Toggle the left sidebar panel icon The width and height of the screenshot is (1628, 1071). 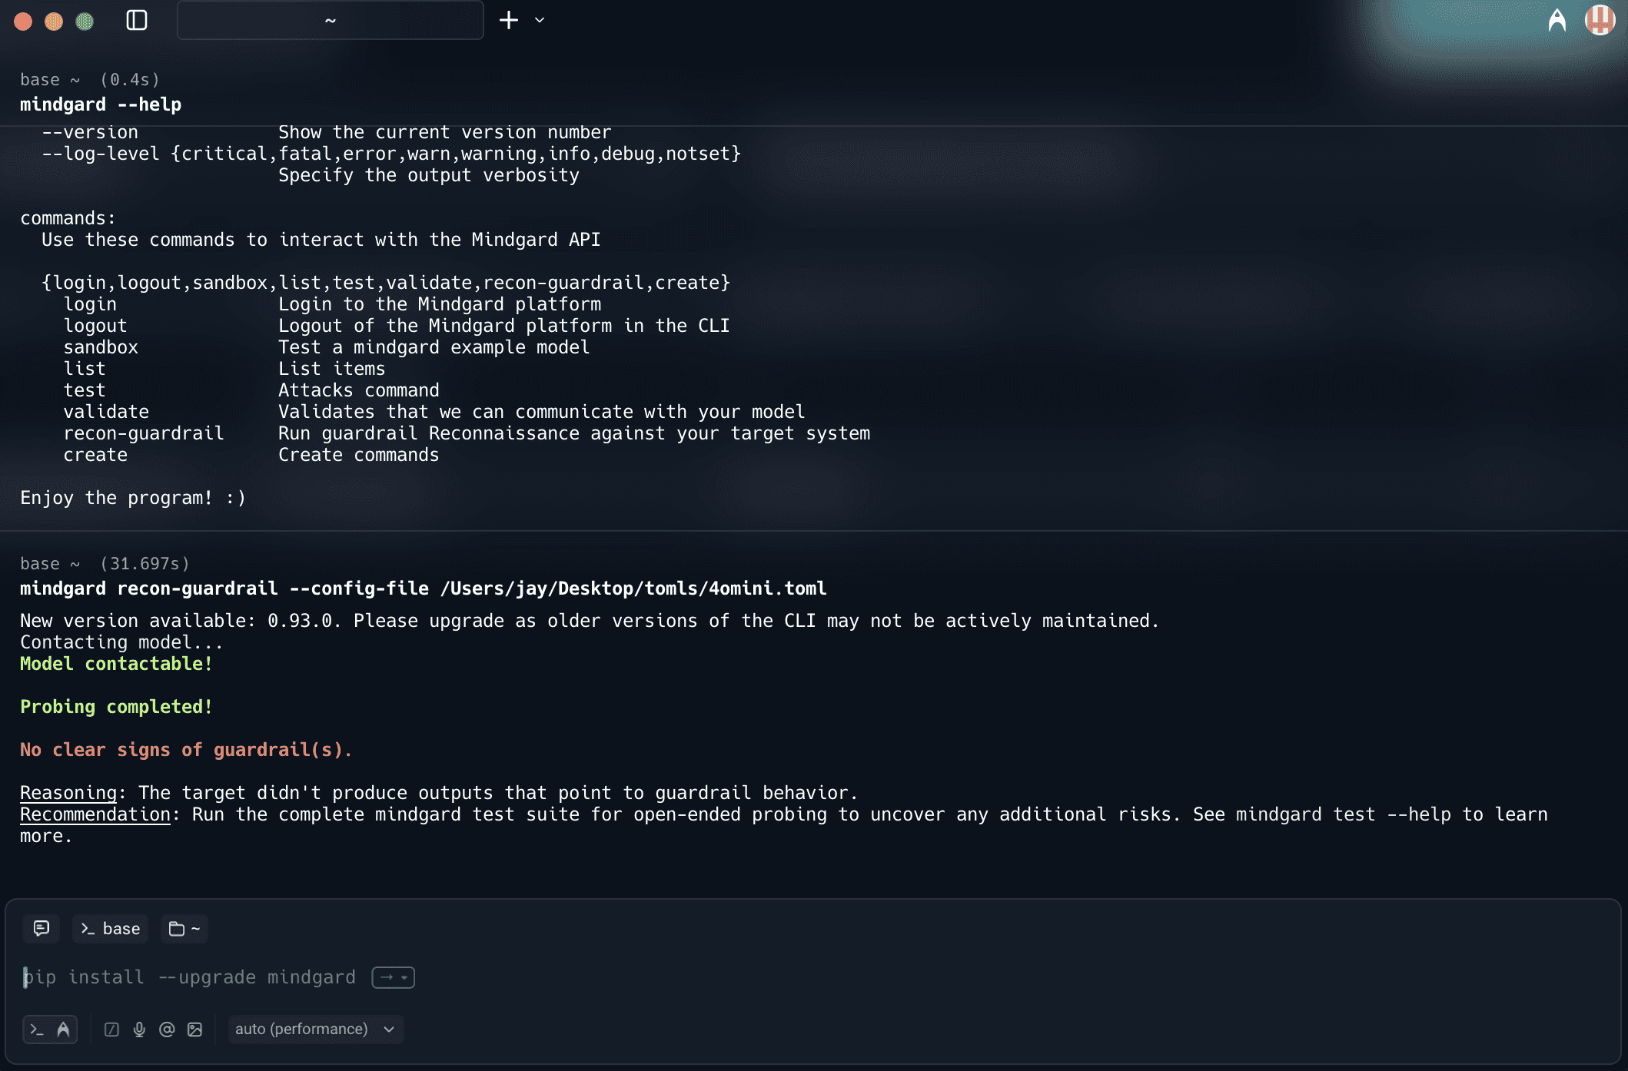137,20
